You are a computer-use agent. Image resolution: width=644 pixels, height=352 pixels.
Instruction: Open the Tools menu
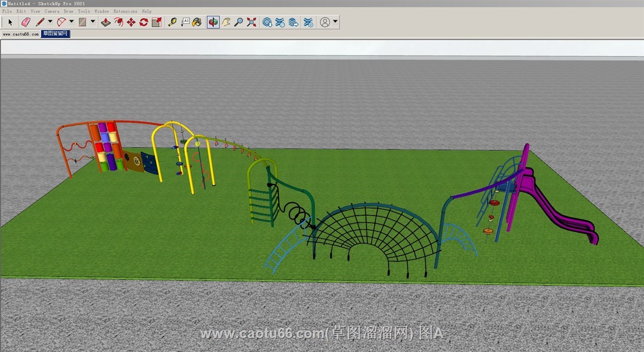point(84,11)
